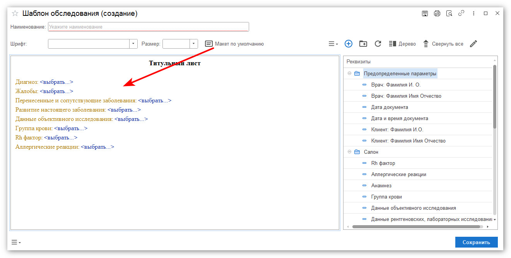Click Свернуть все to collapse tree

[x=443, y=44]
